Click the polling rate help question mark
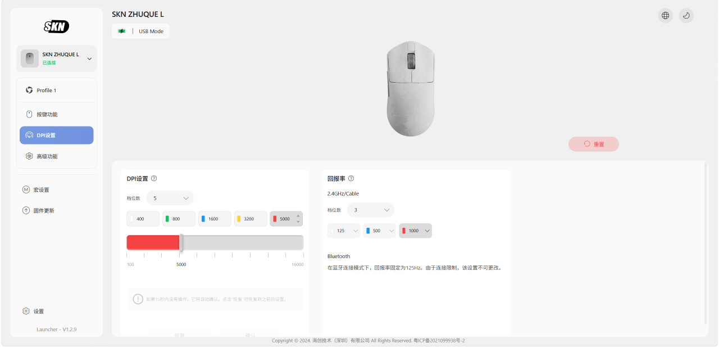This screenshot has width=719, height=347. pyautogui.click(x=351, y=178)
